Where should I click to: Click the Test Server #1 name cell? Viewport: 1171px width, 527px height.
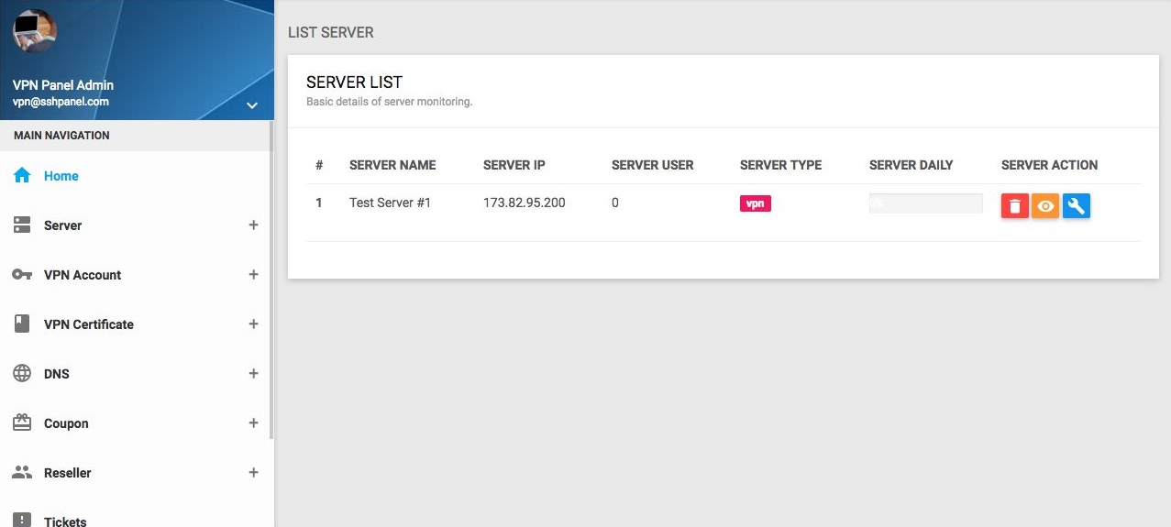coord(390,203)
